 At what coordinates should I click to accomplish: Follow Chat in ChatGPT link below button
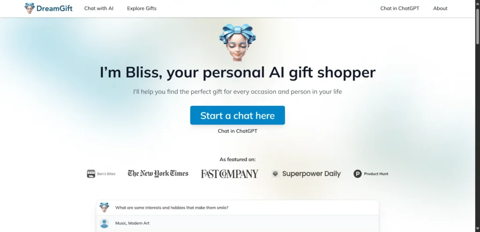pos(238,131)
